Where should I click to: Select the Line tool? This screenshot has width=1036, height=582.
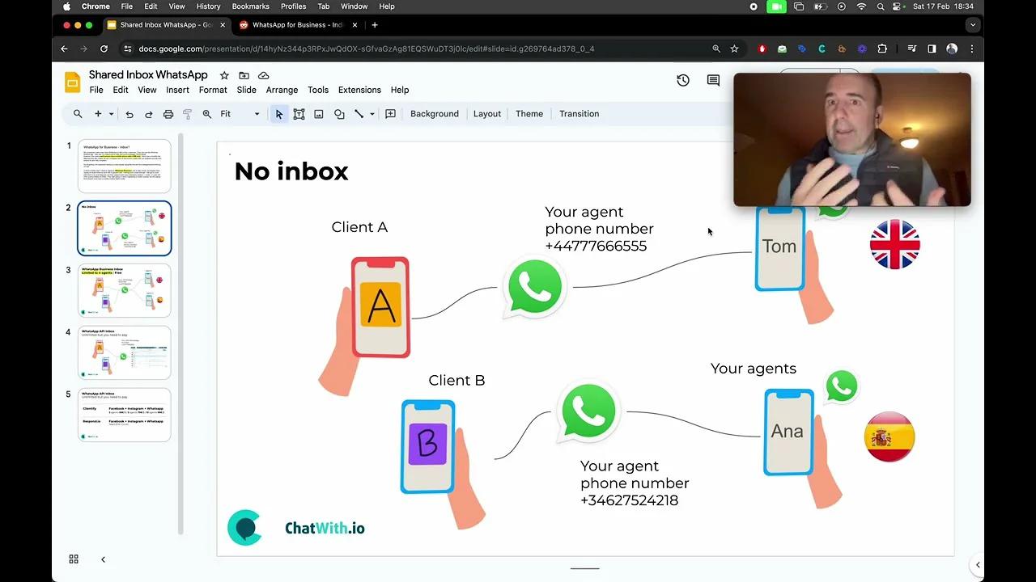click(x=359, y=114)
